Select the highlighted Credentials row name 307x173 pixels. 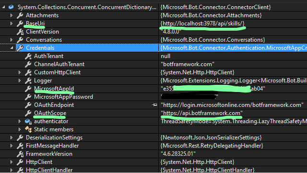click(x=40, y=48)
